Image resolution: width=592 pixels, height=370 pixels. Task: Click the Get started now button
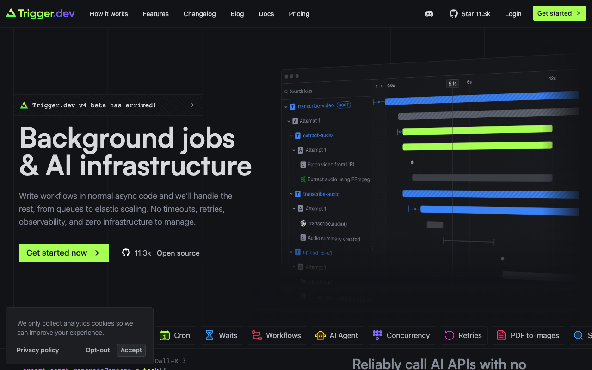tap(64, 253)
